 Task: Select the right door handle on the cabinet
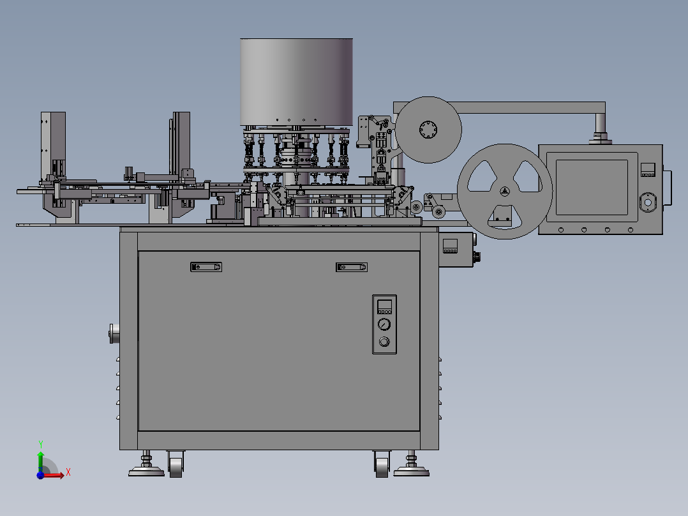click(x=352, y=266)
